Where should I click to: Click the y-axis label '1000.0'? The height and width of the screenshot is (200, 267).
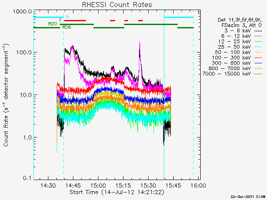(22, 12)
